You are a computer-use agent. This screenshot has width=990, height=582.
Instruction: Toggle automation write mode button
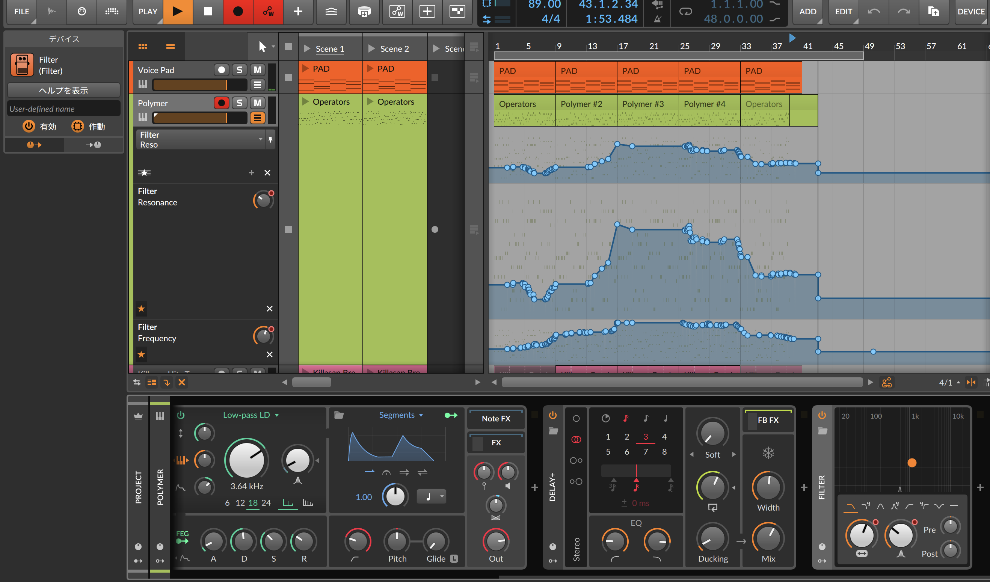click(x=268, y=11)
